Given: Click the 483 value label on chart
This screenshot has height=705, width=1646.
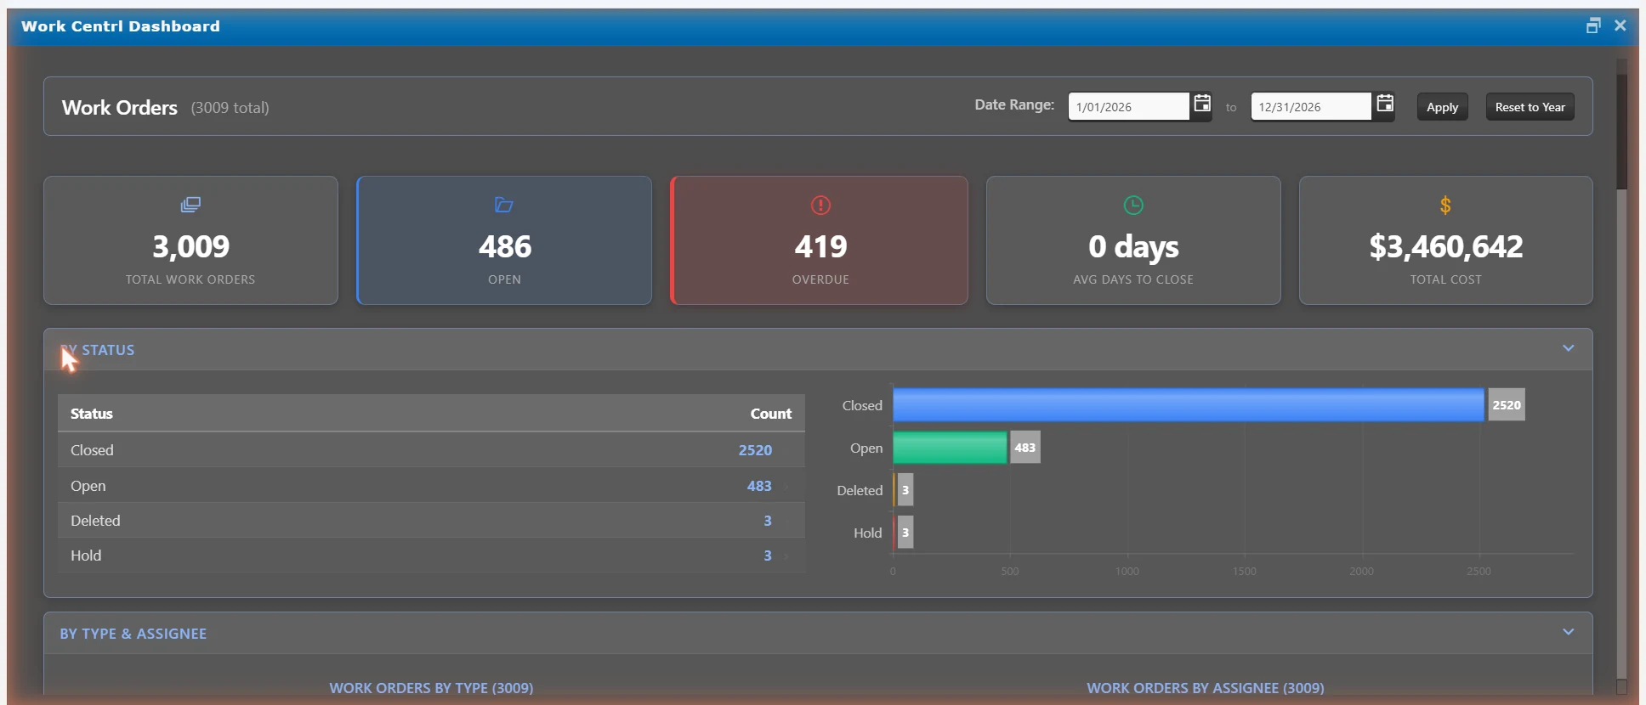Looking at the screenshot, I should (x=1024, y=448).
